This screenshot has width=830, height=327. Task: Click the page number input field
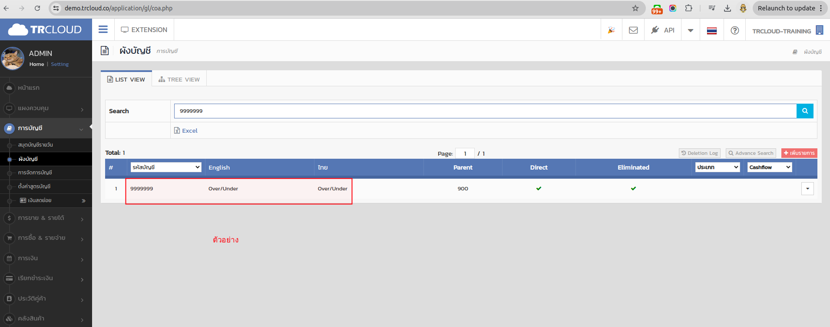point(465,154)
